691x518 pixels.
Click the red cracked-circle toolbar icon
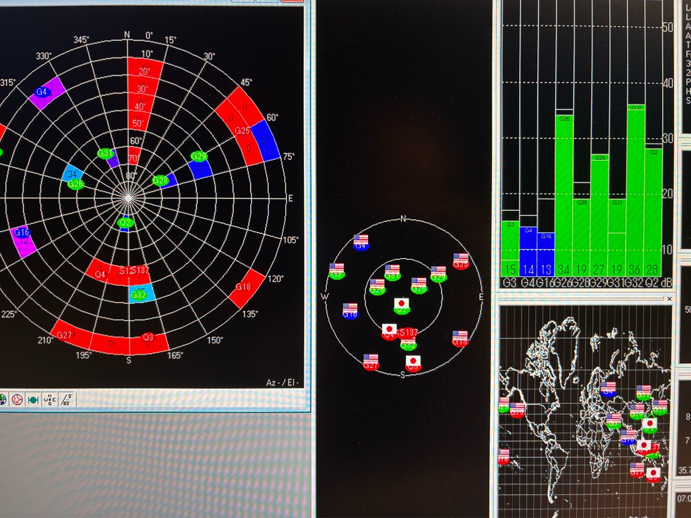[x=17, y=399]
